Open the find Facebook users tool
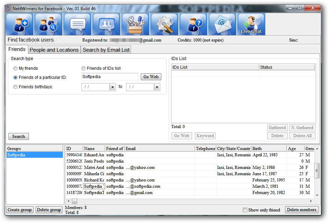 [x=48, y=24]
